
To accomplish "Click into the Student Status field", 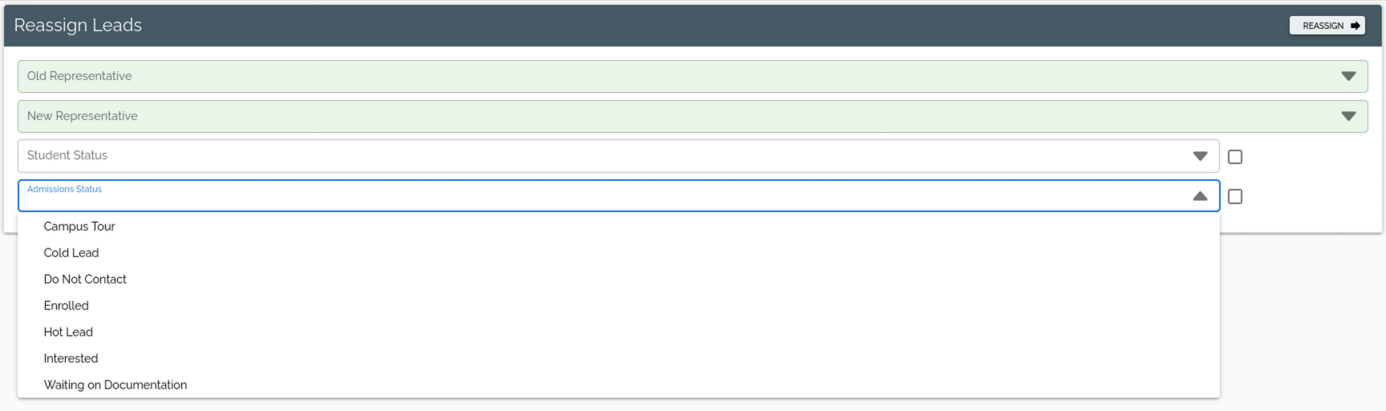I will click(561, 156).
